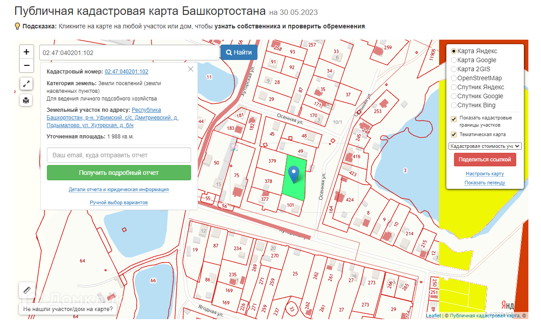Click the blue map marker pin
The width and height of the screenshot is (541, 325).
point(294,174)
